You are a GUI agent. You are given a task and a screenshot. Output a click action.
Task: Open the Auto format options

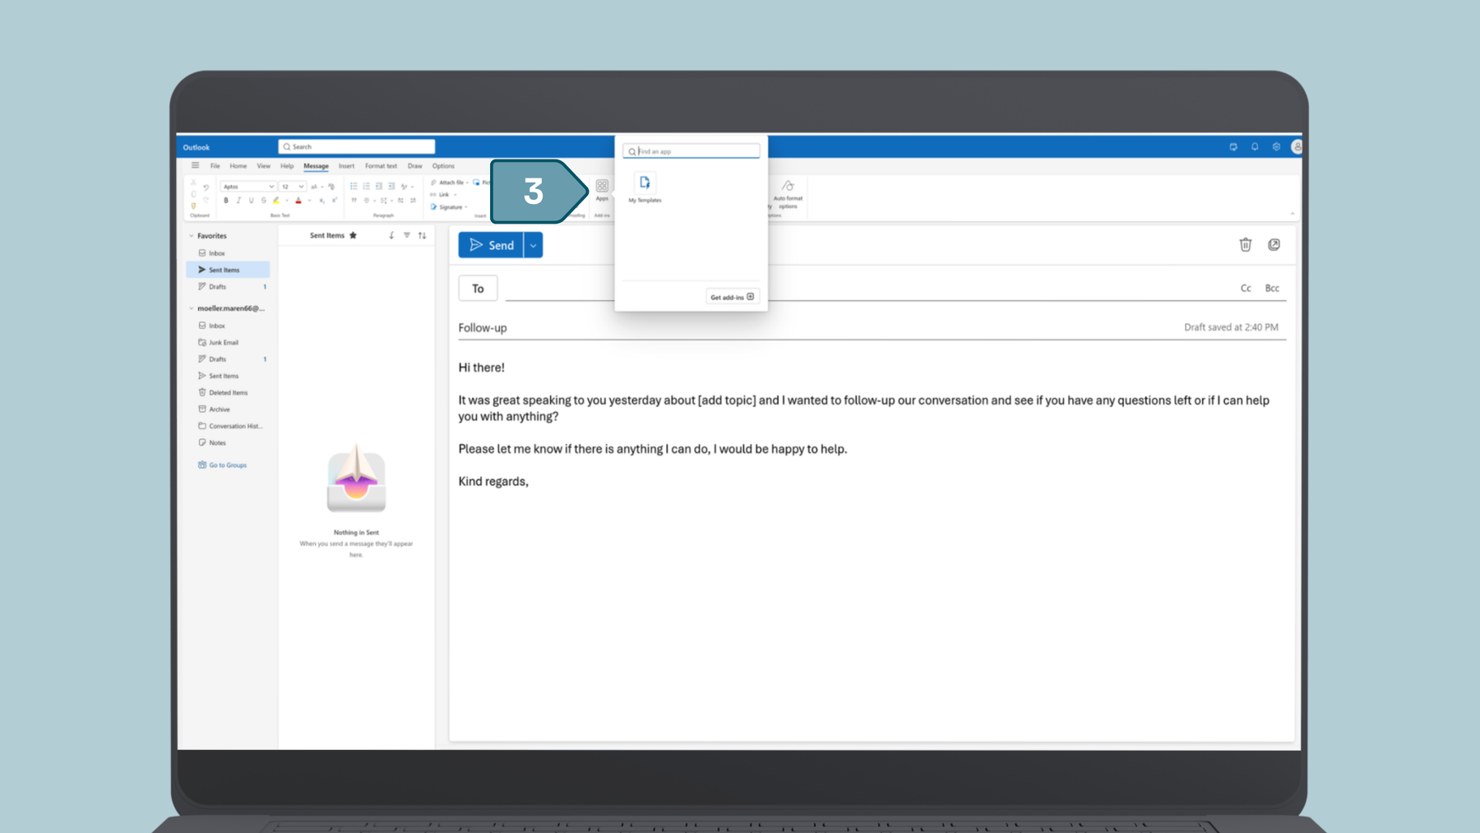(788, 194)
